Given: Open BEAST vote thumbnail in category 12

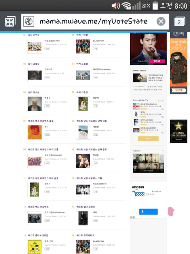Looking at the screenshot, I should pos(83,190).
